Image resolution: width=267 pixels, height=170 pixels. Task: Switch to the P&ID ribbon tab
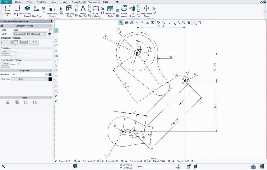tap(105, 2)
